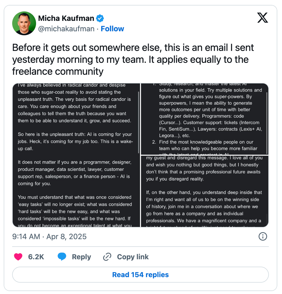Open the left email image about radical candor
Screen dimensions: 282x294
76,155
